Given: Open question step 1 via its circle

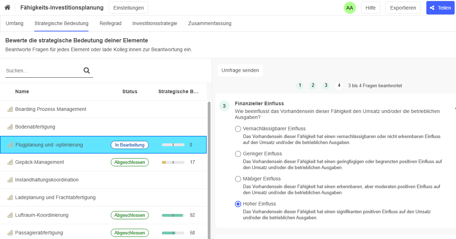Looking at the screenshot, I should click(x=300, y=85).
